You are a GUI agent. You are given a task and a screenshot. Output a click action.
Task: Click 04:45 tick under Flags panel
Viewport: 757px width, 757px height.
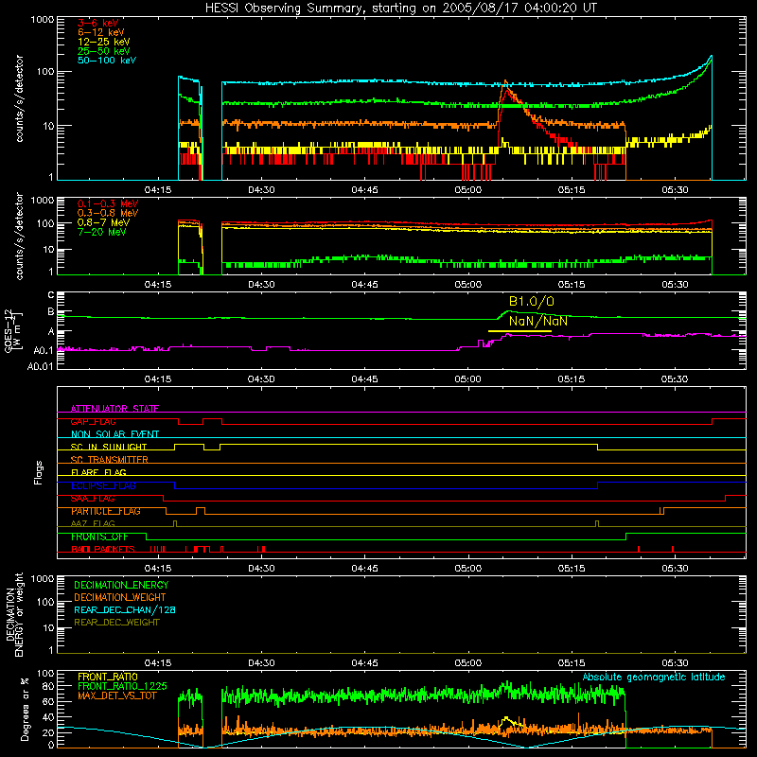point(364,569)
